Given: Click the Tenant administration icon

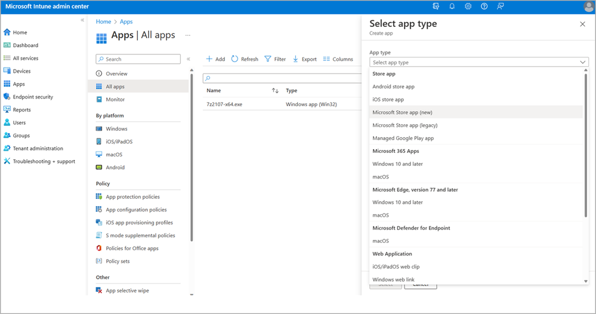Looking at the screenshot, I should [x=7, y=148].
